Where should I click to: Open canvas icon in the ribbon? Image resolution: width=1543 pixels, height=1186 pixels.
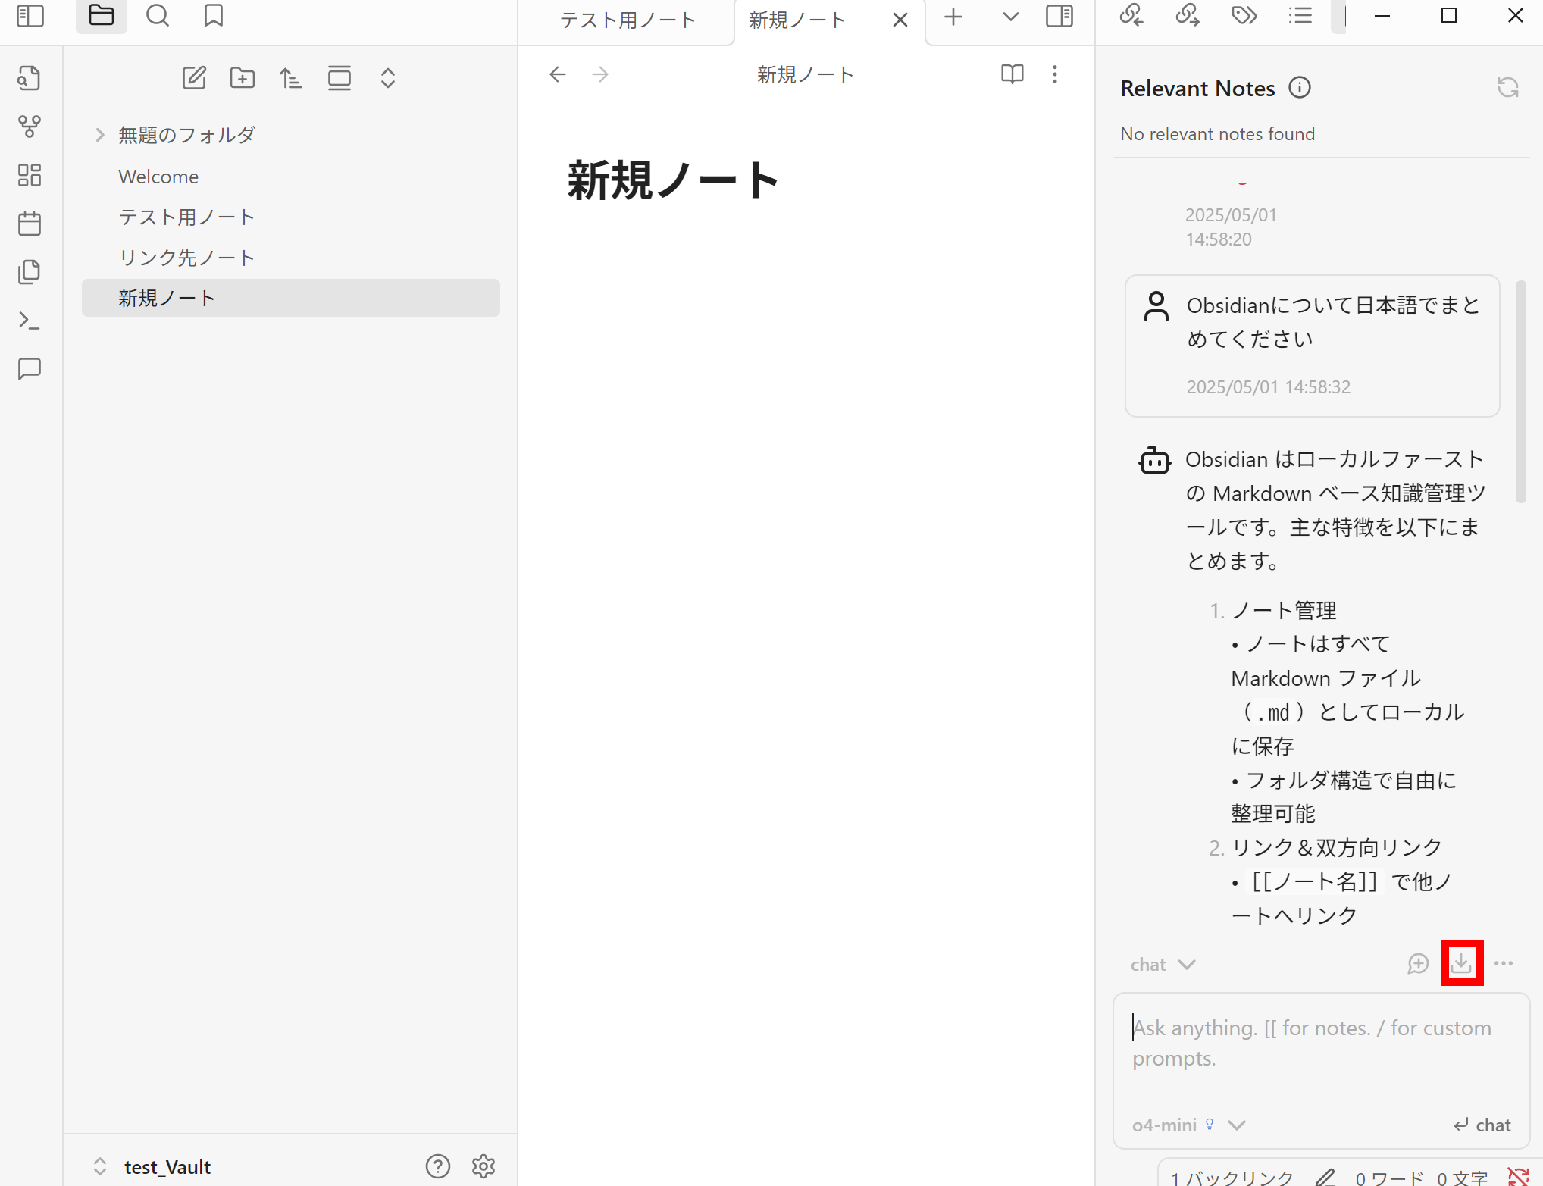30,175
